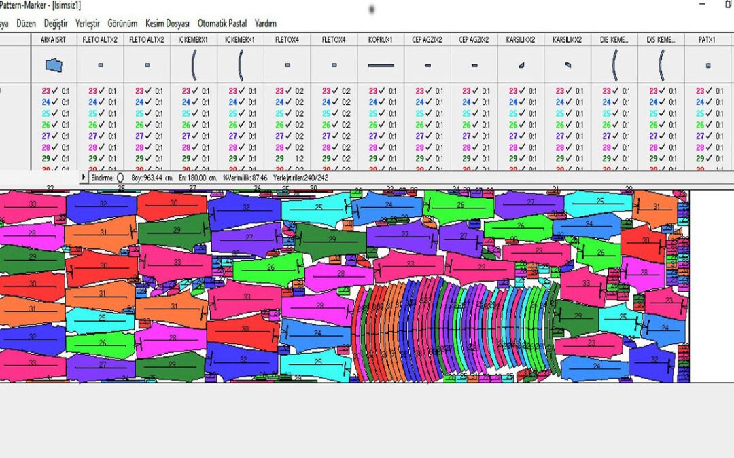This screenshot has height=458, width=734.
Task: Toggle size 23 checkmark under ARKA ISRT
Action: (x=55, y=91)
